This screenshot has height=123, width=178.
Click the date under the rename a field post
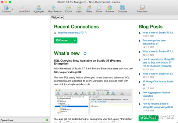[148, 110]
